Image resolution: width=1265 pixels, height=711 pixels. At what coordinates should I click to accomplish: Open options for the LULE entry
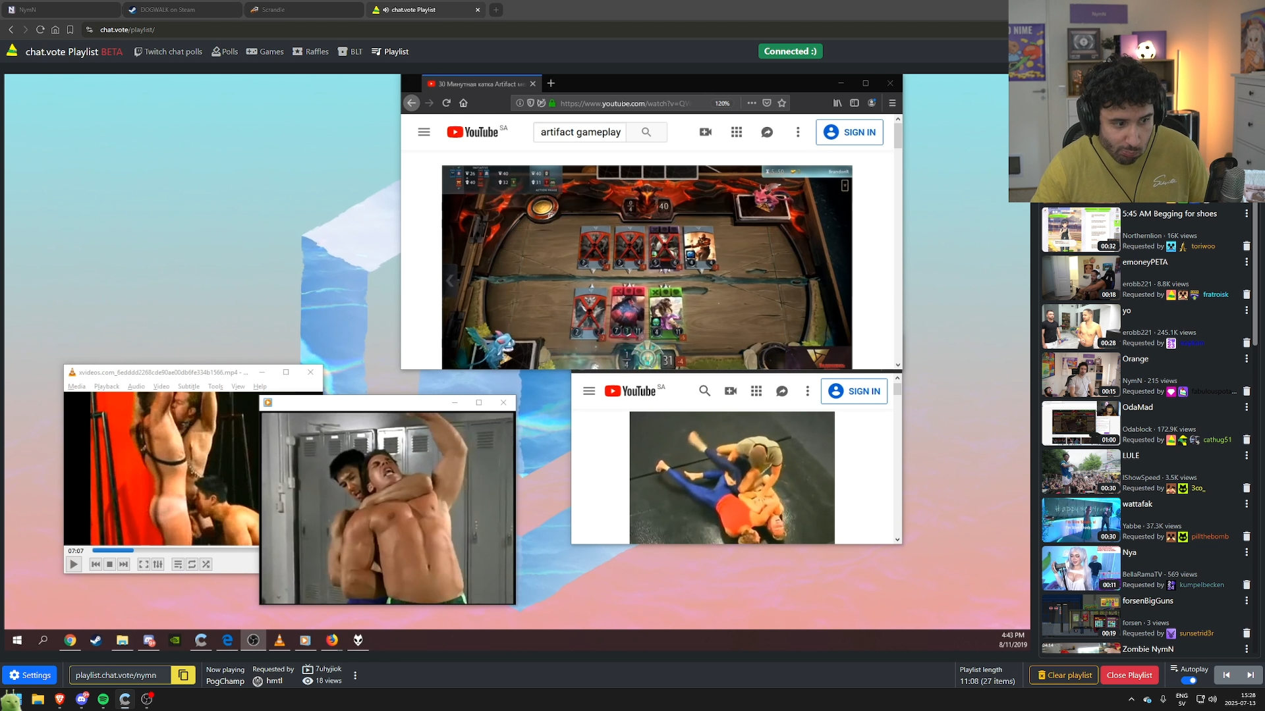point(1247,456)
